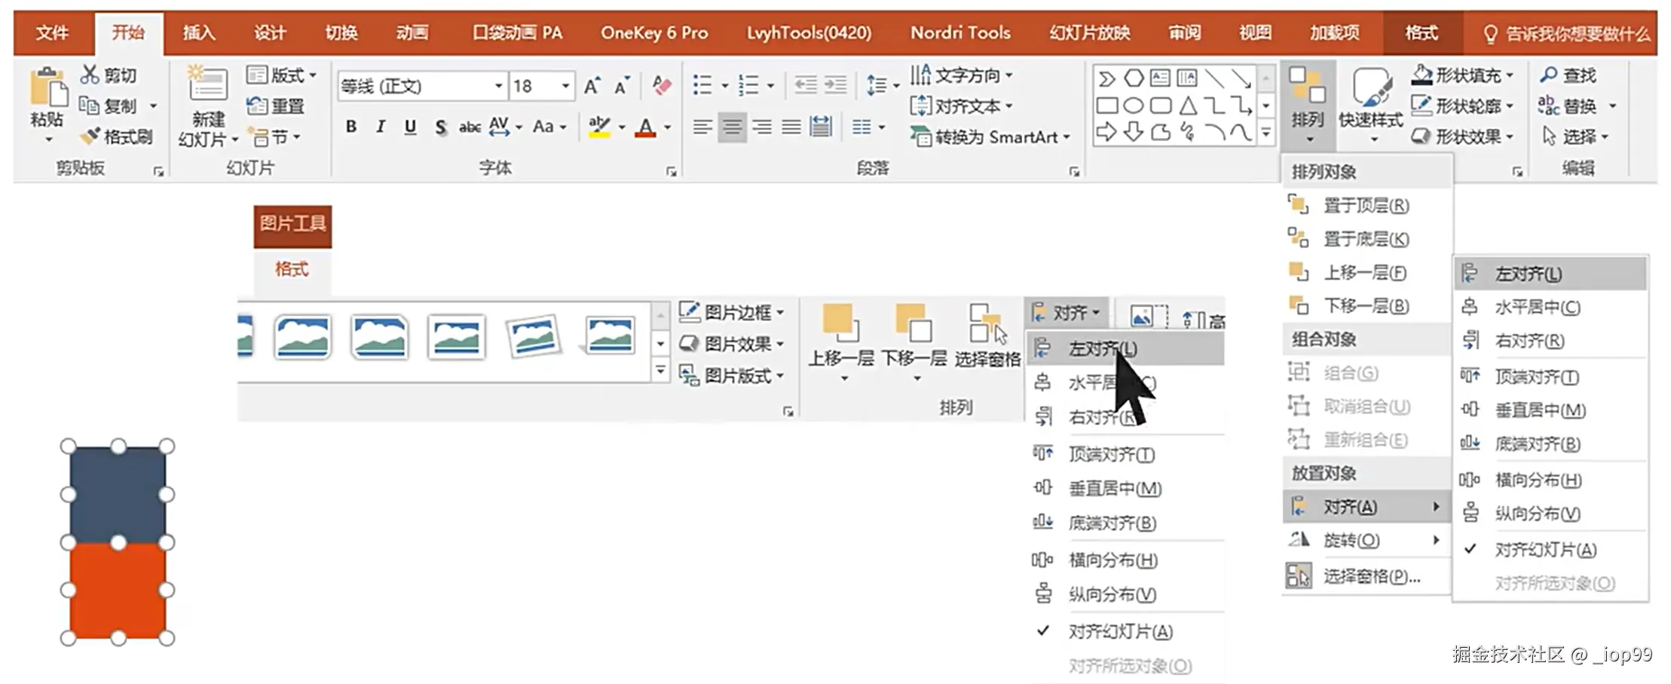Click the 排列 arrange button
Screen dimensions: 1671x684
pyautogui.click(x=1308, y=104)
